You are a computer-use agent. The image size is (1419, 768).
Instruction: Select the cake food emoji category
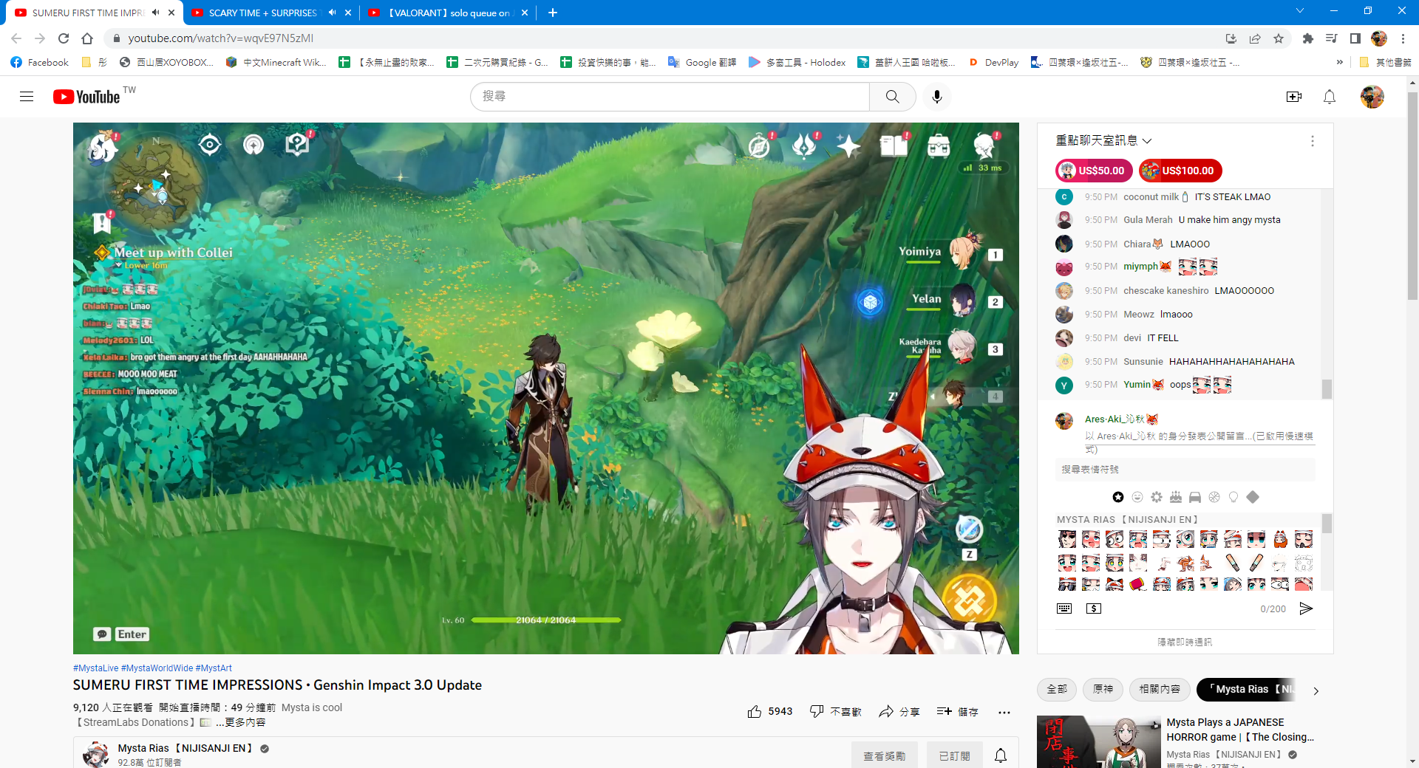[1176, 497]
